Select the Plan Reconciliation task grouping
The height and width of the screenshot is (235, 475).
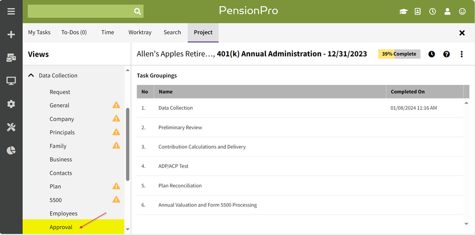pyautogui.click(x=300, y=186)
